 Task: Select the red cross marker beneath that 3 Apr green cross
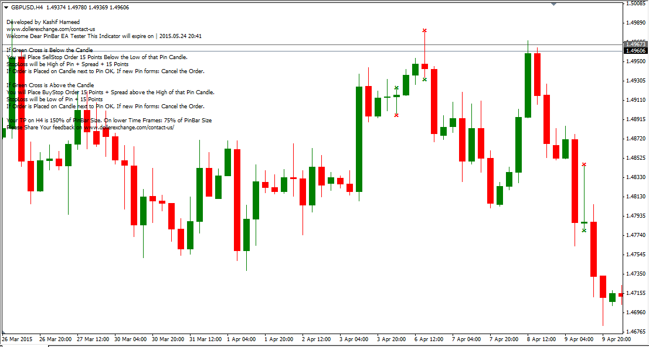[x=396, y=115]
